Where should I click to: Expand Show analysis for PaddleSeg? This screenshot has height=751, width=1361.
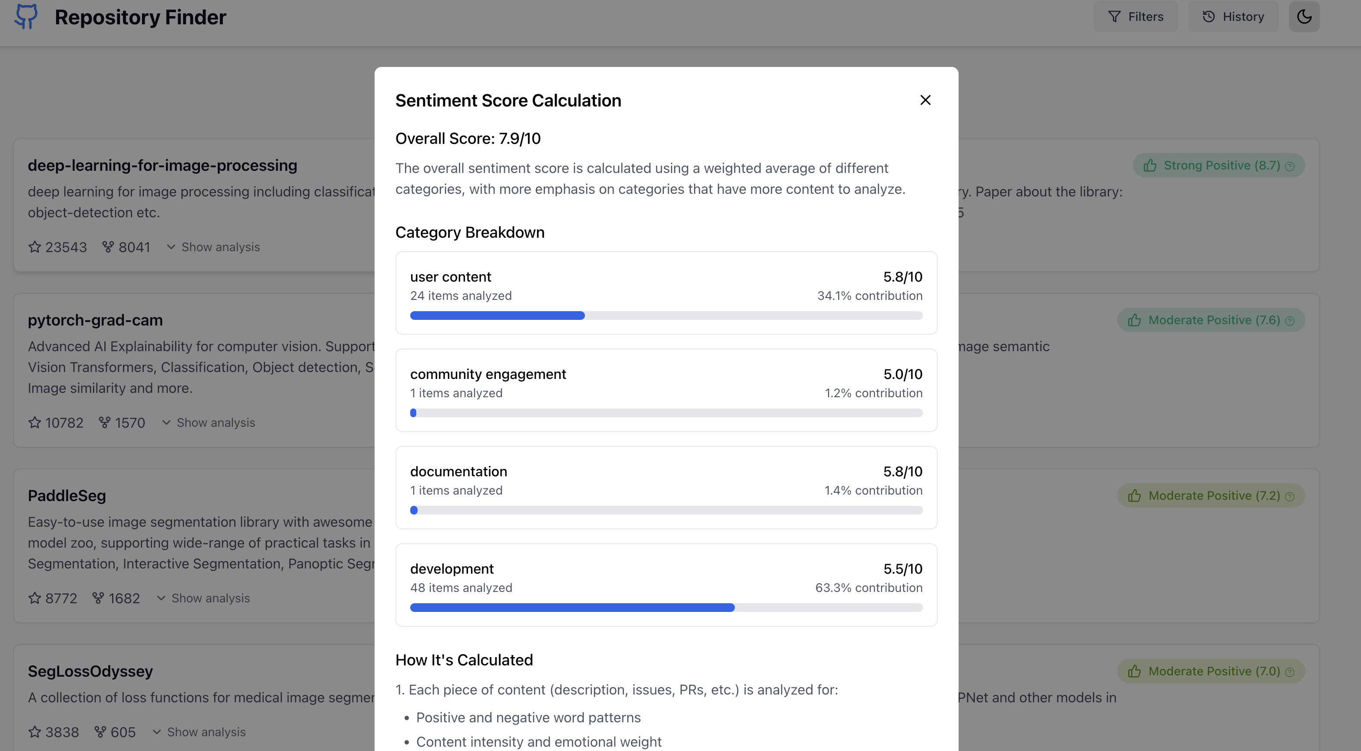(x=203, y=598)
